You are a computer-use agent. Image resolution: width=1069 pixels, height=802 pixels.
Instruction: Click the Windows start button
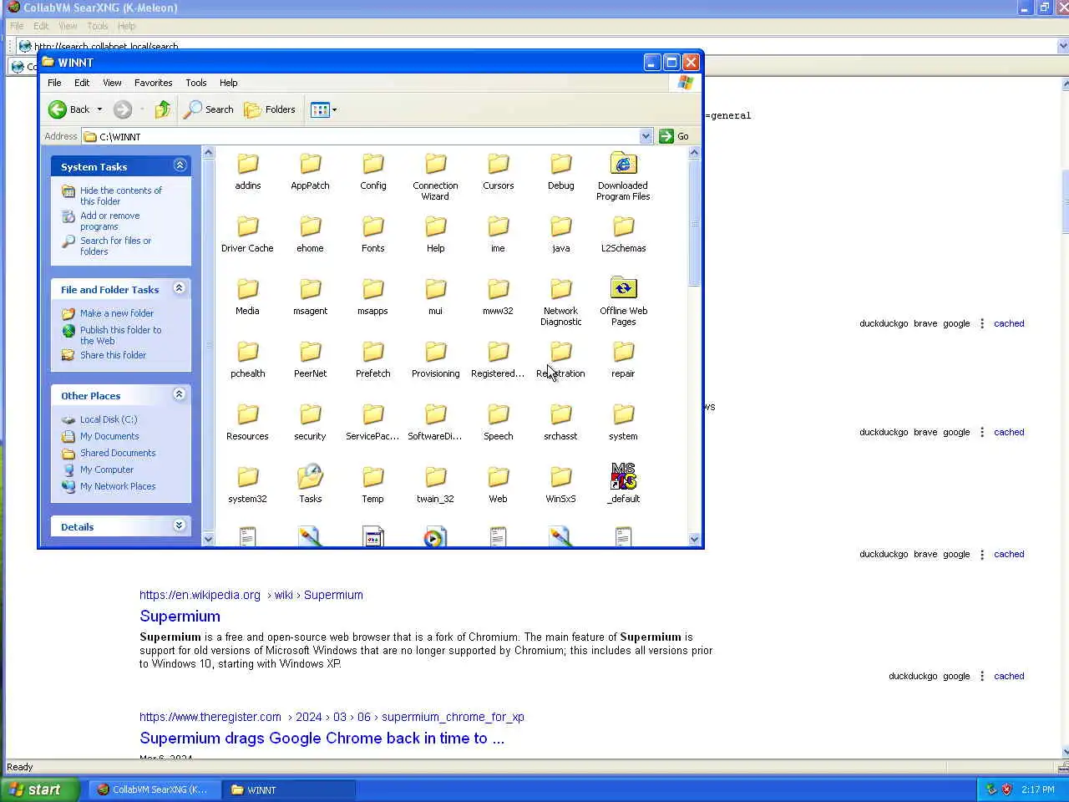tap(39, 789)
